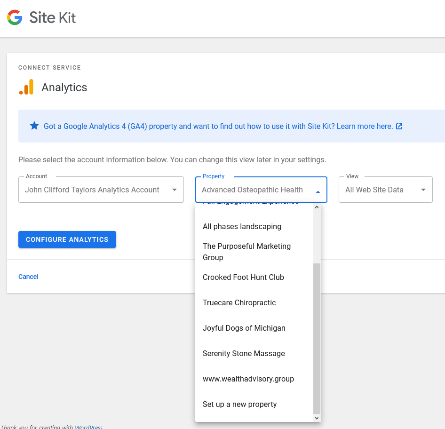Open the GA4 Learn more here link
Viewport: 445px width, 429px height.
[365, 126]
